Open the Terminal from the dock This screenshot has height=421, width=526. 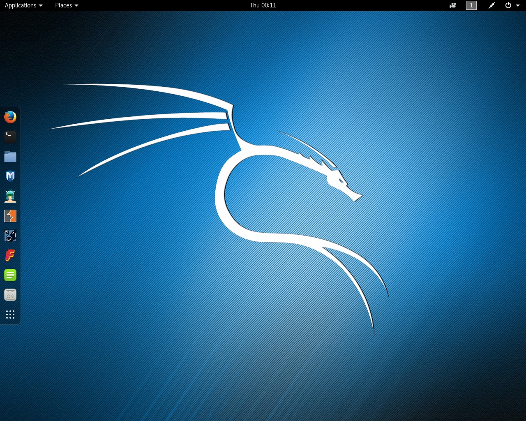point(10,137)
